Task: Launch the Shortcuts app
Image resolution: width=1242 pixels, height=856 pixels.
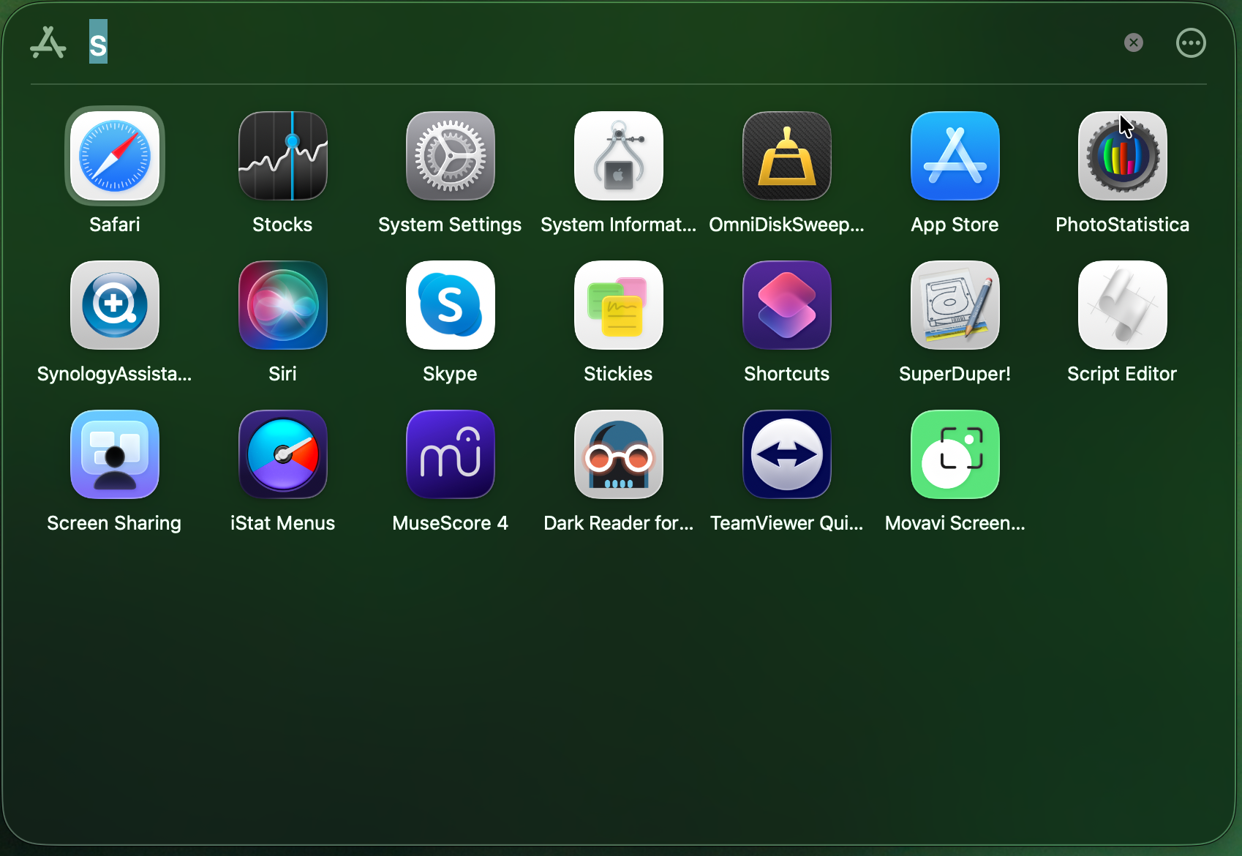Action: (x=787, y=305)
